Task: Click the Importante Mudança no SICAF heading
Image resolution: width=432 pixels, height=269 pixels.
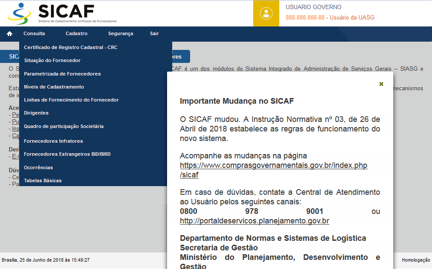Action: [x=237, y=101]
